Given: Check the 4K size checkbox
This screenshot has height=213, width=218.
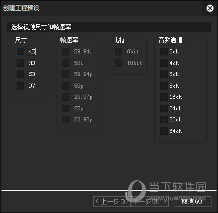Looking at the screenshot, I should [x=20, y=51].
